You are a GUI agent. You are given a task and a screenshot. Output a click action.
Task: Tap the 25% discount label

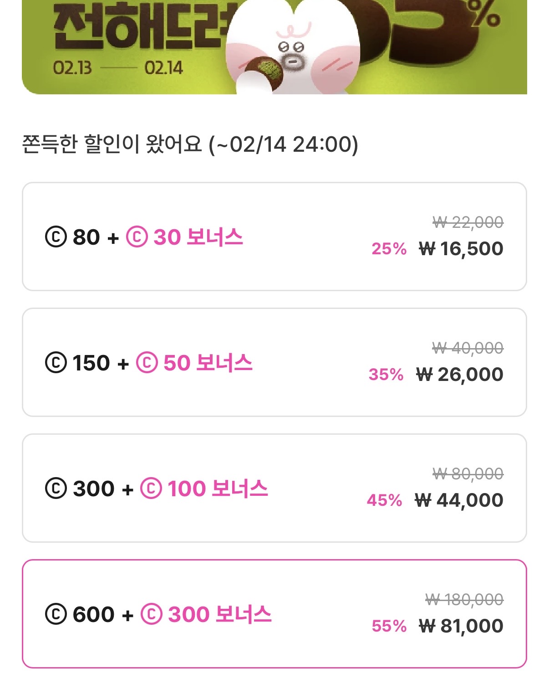click(x=389, y=249)
